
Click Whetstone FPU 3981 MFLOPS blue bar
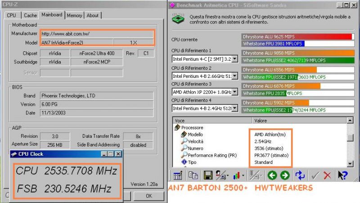point(273,44)
